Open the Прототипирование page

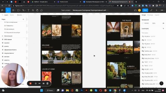(x=11, y=22)
